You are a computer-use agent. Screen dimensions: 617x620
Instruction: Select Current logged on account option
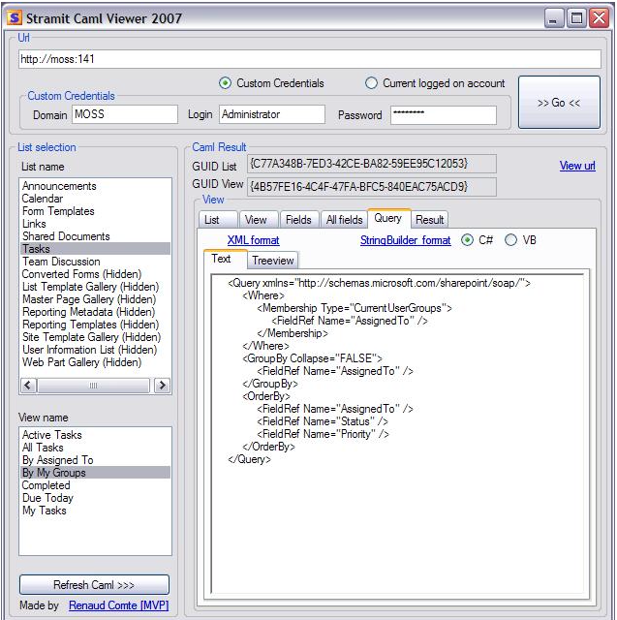point(371,83)
